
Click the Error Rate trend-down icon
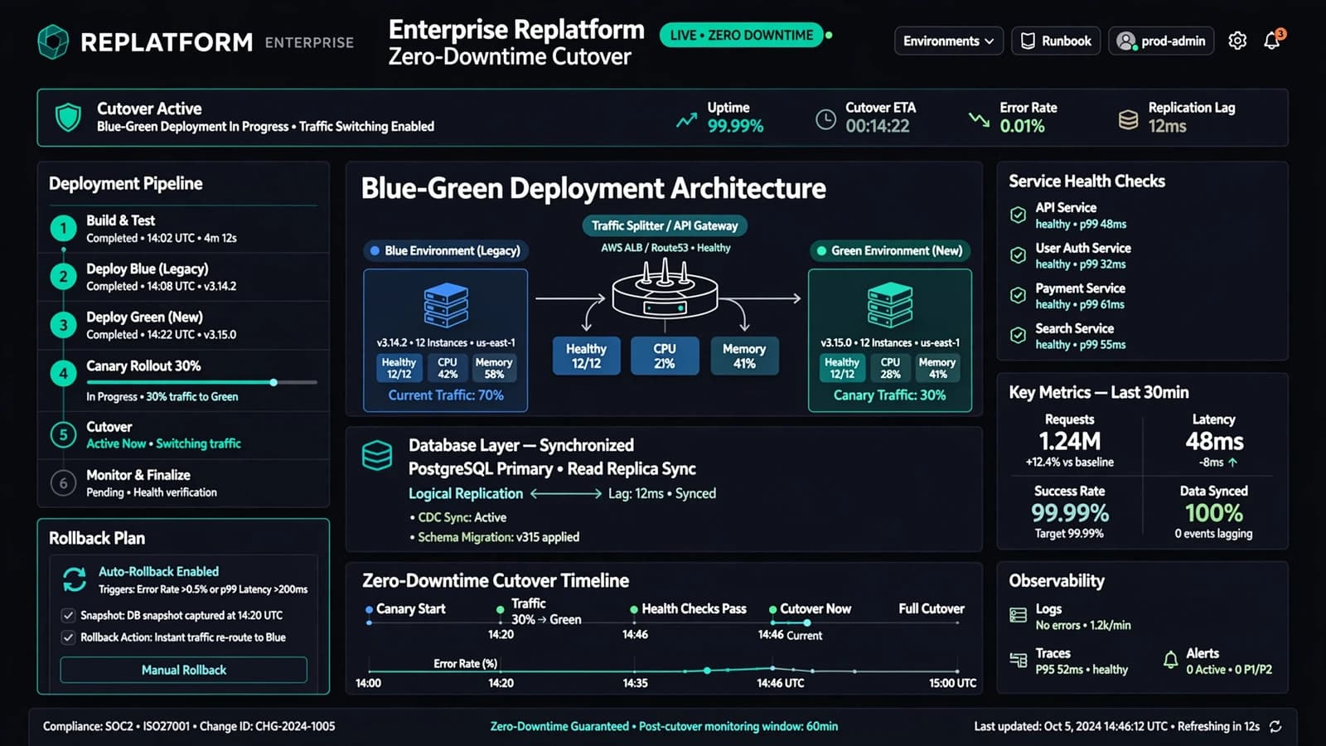click(x=979, y=120)
